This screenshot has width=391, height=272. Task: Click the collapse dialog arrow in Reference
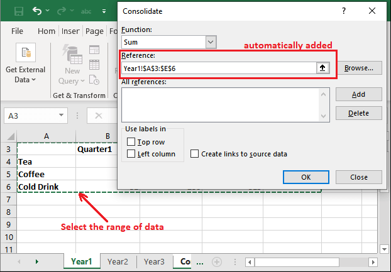(322, 68)
